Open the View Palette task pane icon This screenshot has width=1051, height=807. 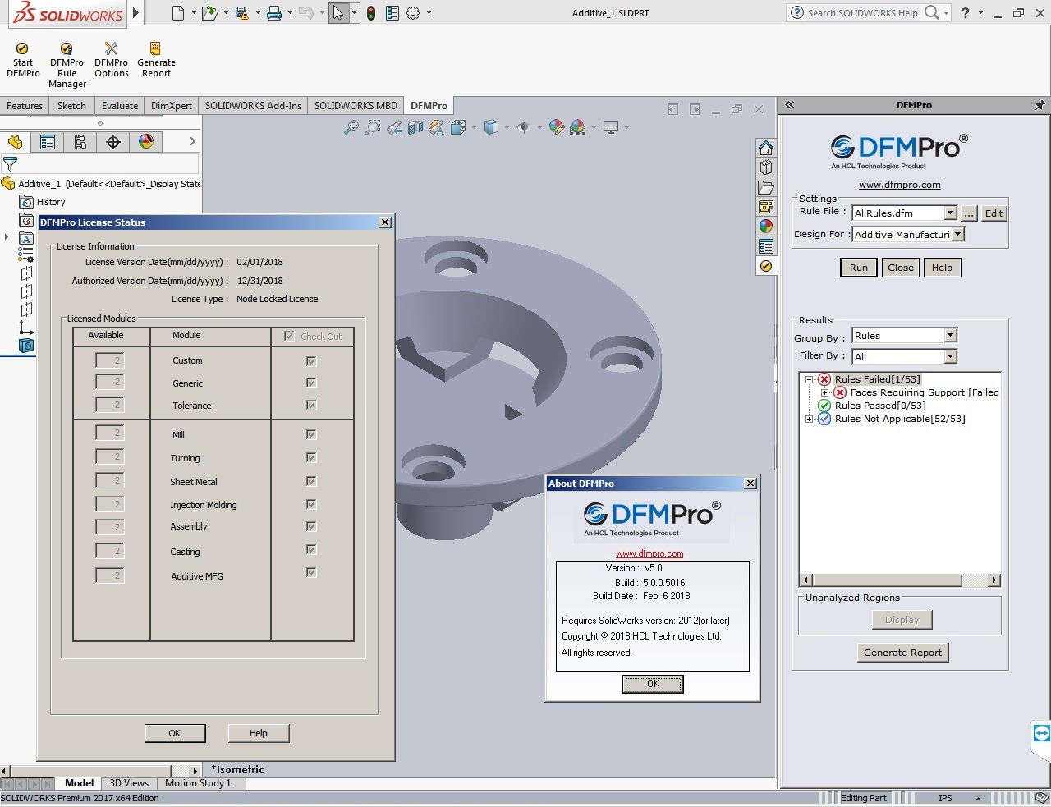pyautogui.click(x=766, y=207)
